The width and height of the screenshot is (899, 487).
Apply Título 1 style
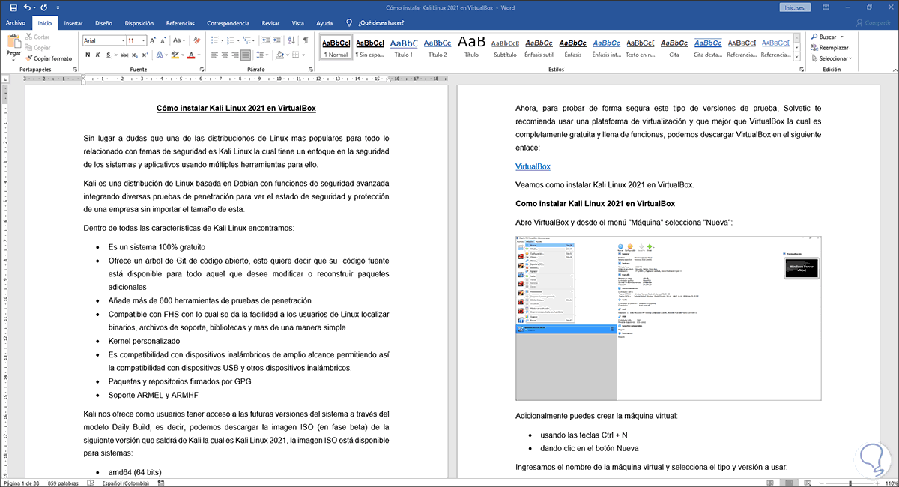pyautogui.click(x=403, y=47)
